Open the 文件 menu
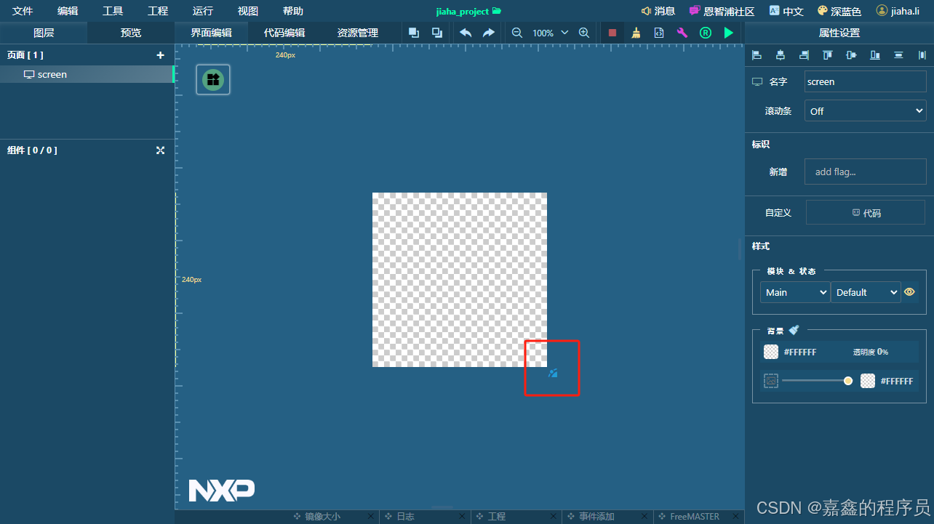The width and height of the screenshot is (934, 524). (23, 11)
